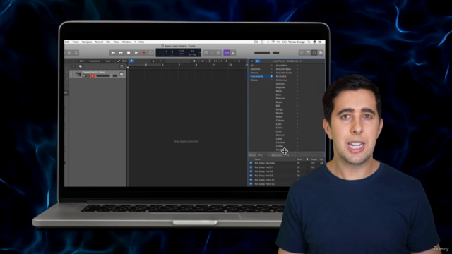Open the tracks area Edit dropdown
This screenshot has height=254, width=452.
83,61
